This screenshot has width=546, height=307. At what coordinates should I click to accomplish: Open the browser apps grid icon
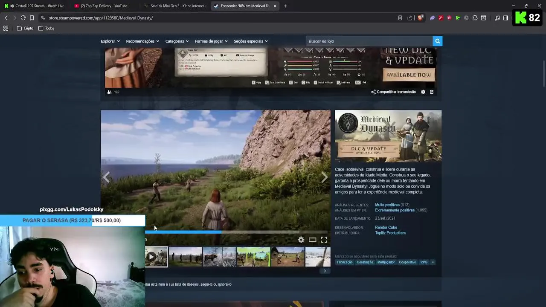coord(6,28)
